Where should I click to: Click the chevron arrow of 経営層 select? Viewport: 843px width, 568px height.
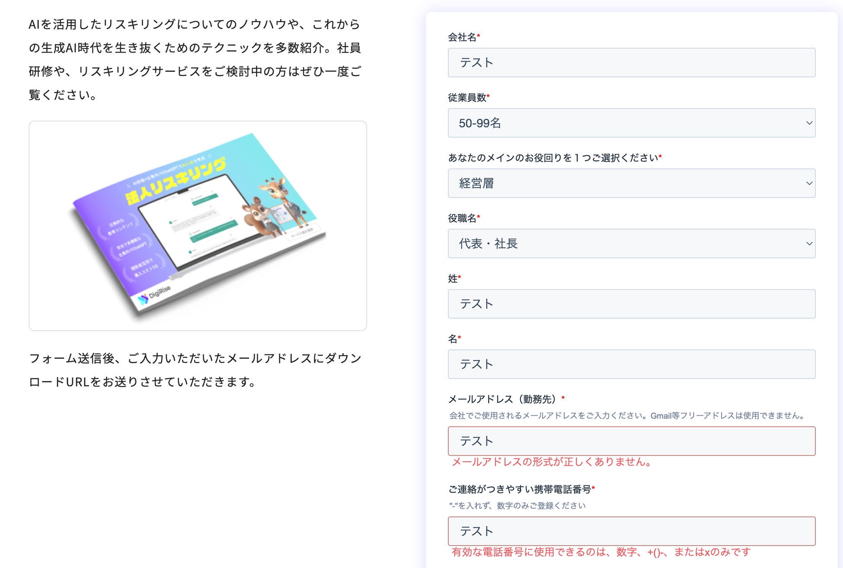[809, 183]
